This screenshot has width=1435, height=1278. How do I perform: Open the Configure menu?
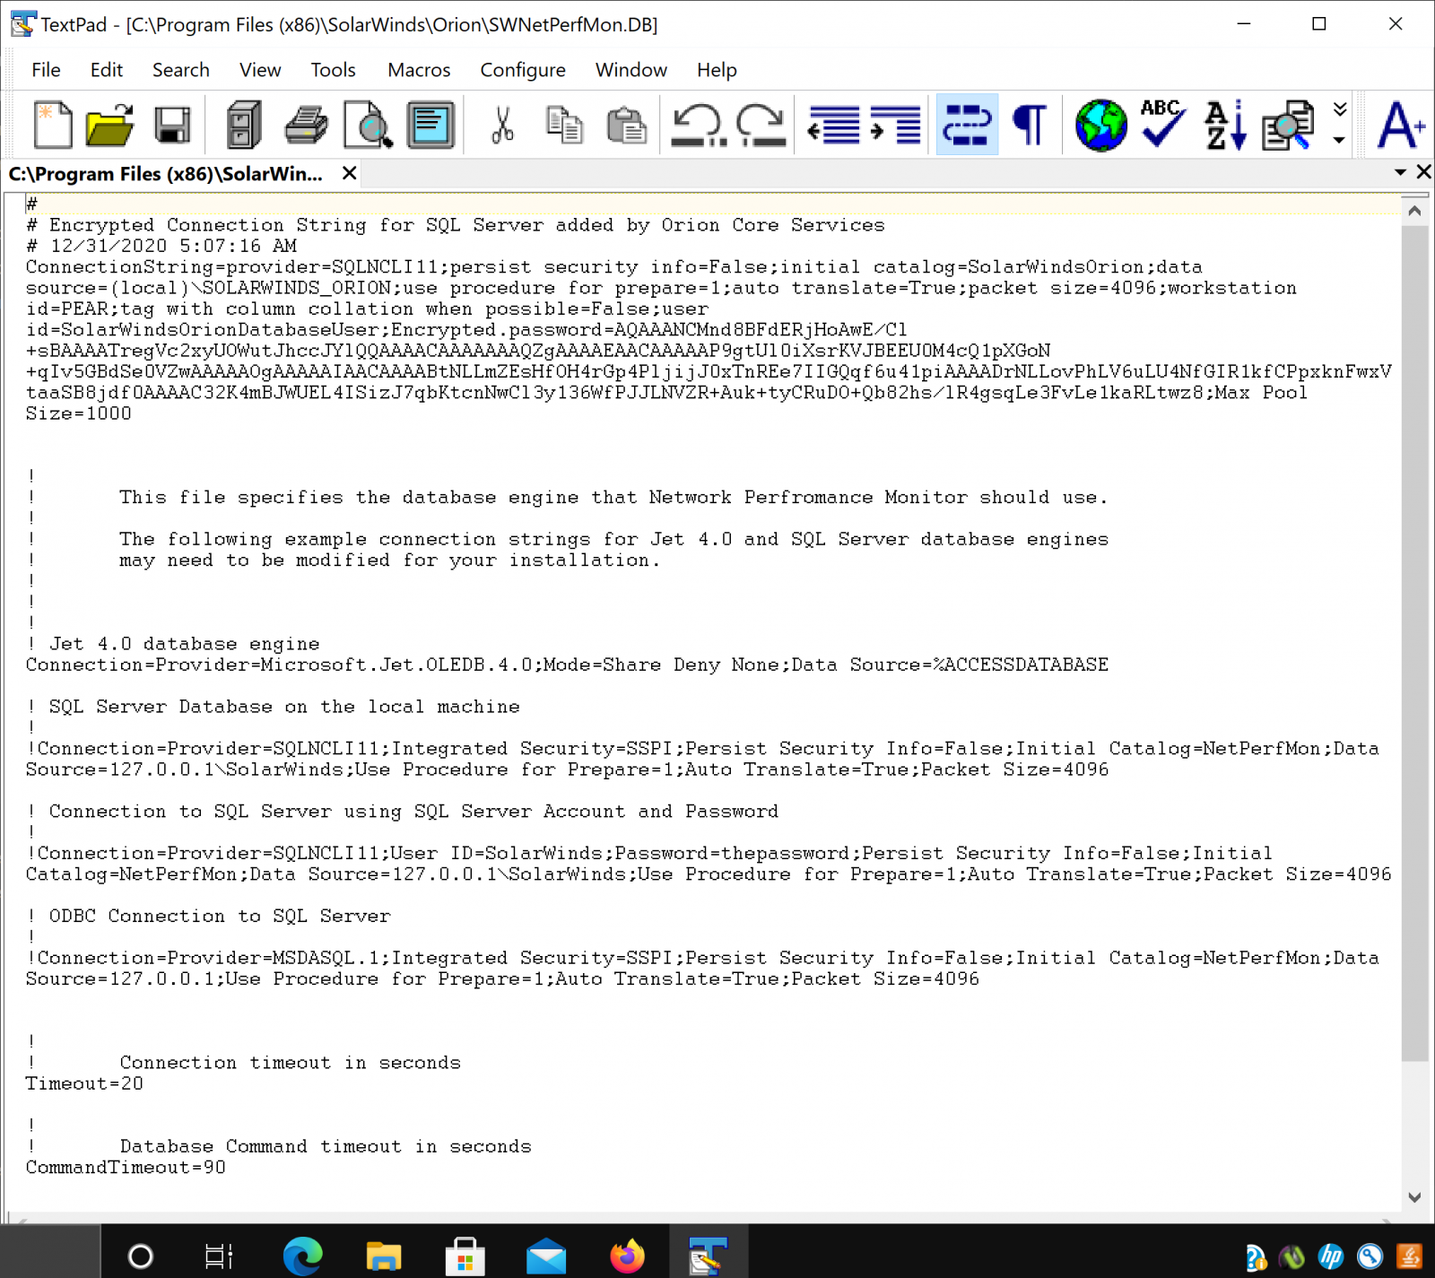[523, 70]
